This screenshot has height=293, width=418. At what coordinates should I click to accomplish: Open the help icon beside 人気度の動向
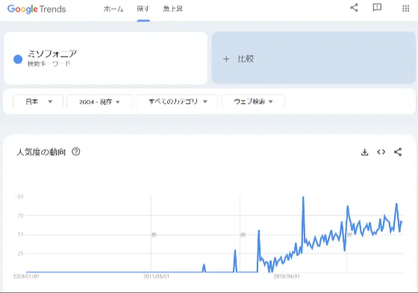76,151
